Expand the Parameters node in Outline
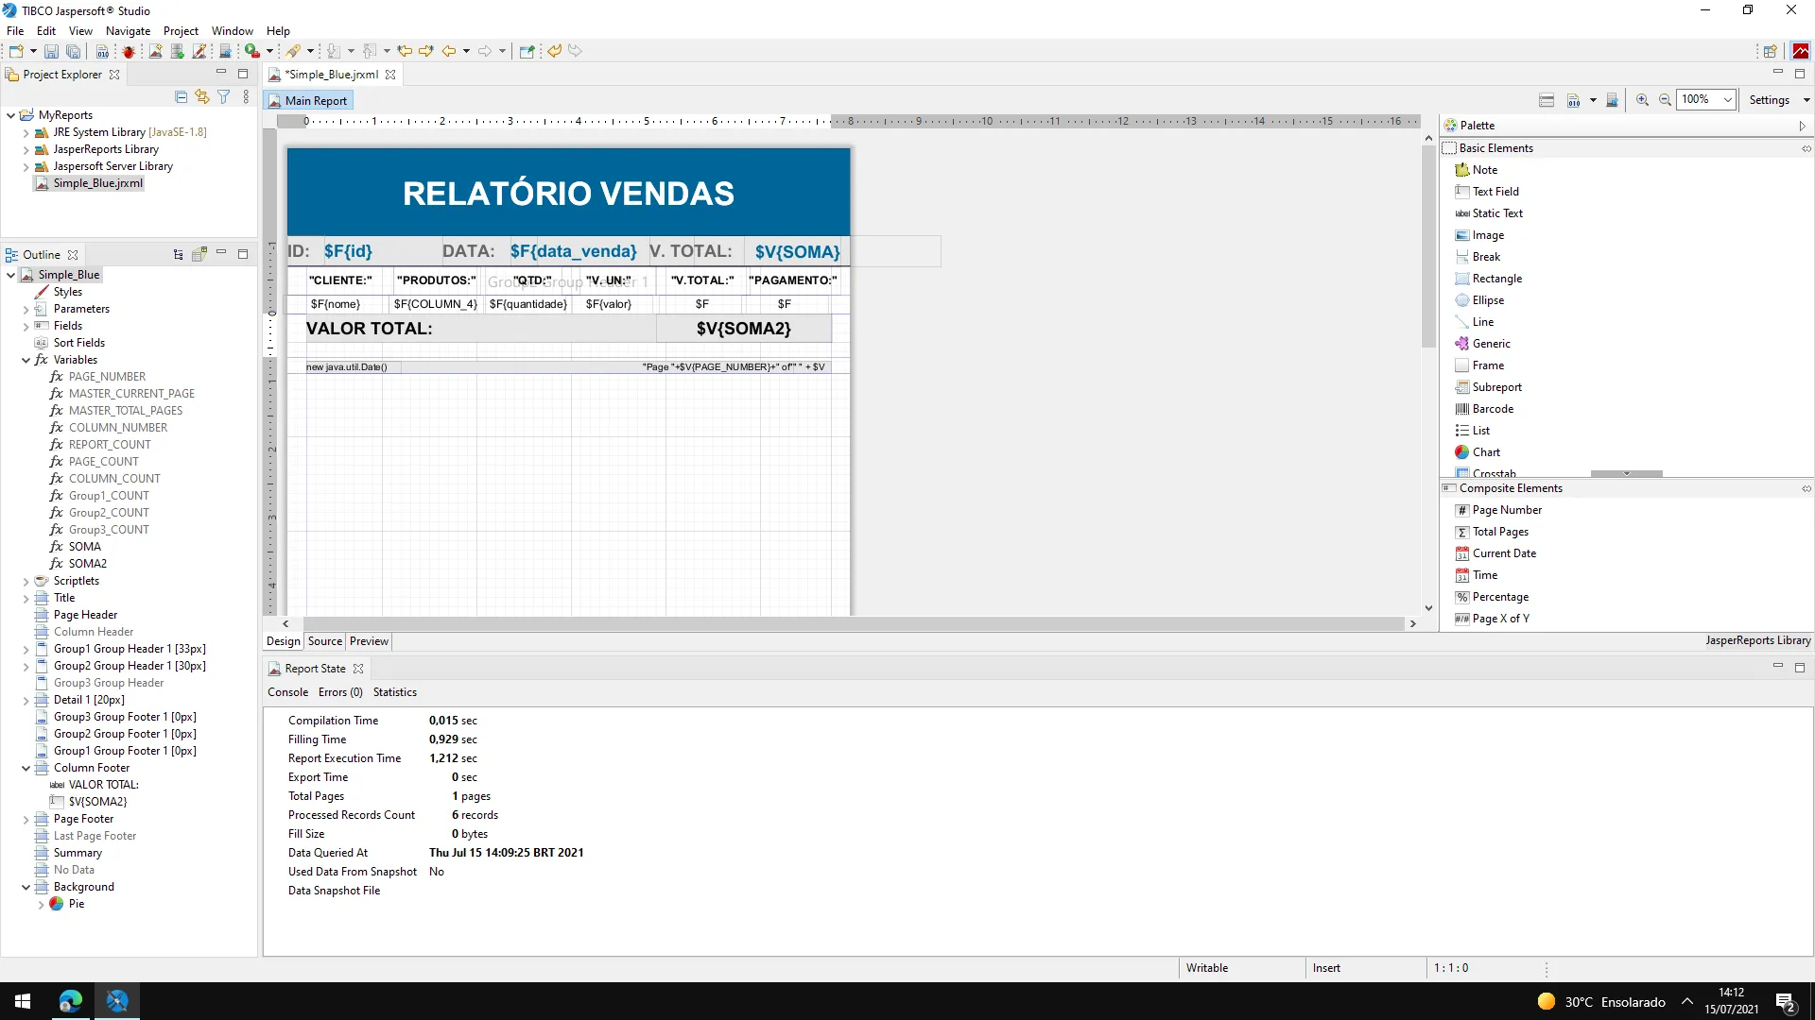 point(26,309)
